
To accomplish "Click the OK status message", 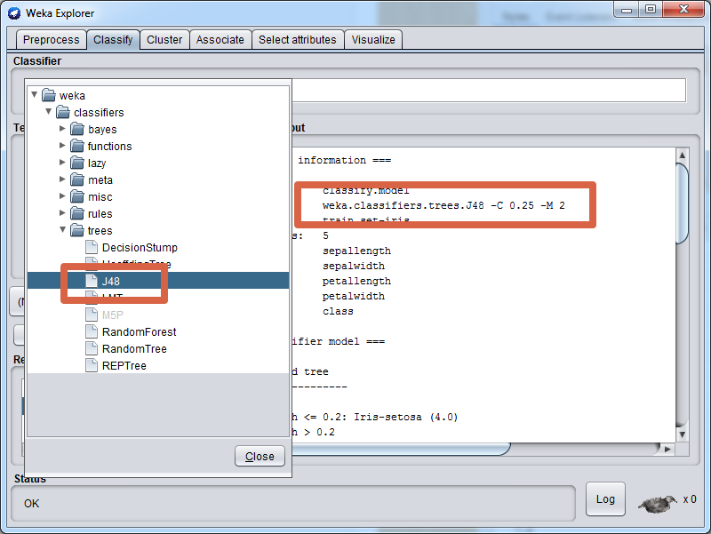I will click(x=32, y=504).
